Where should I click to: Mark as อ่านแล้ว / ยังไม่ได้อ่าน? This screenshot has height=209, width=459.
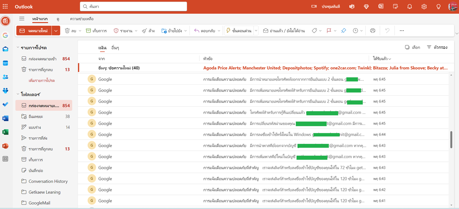[284, 31]
